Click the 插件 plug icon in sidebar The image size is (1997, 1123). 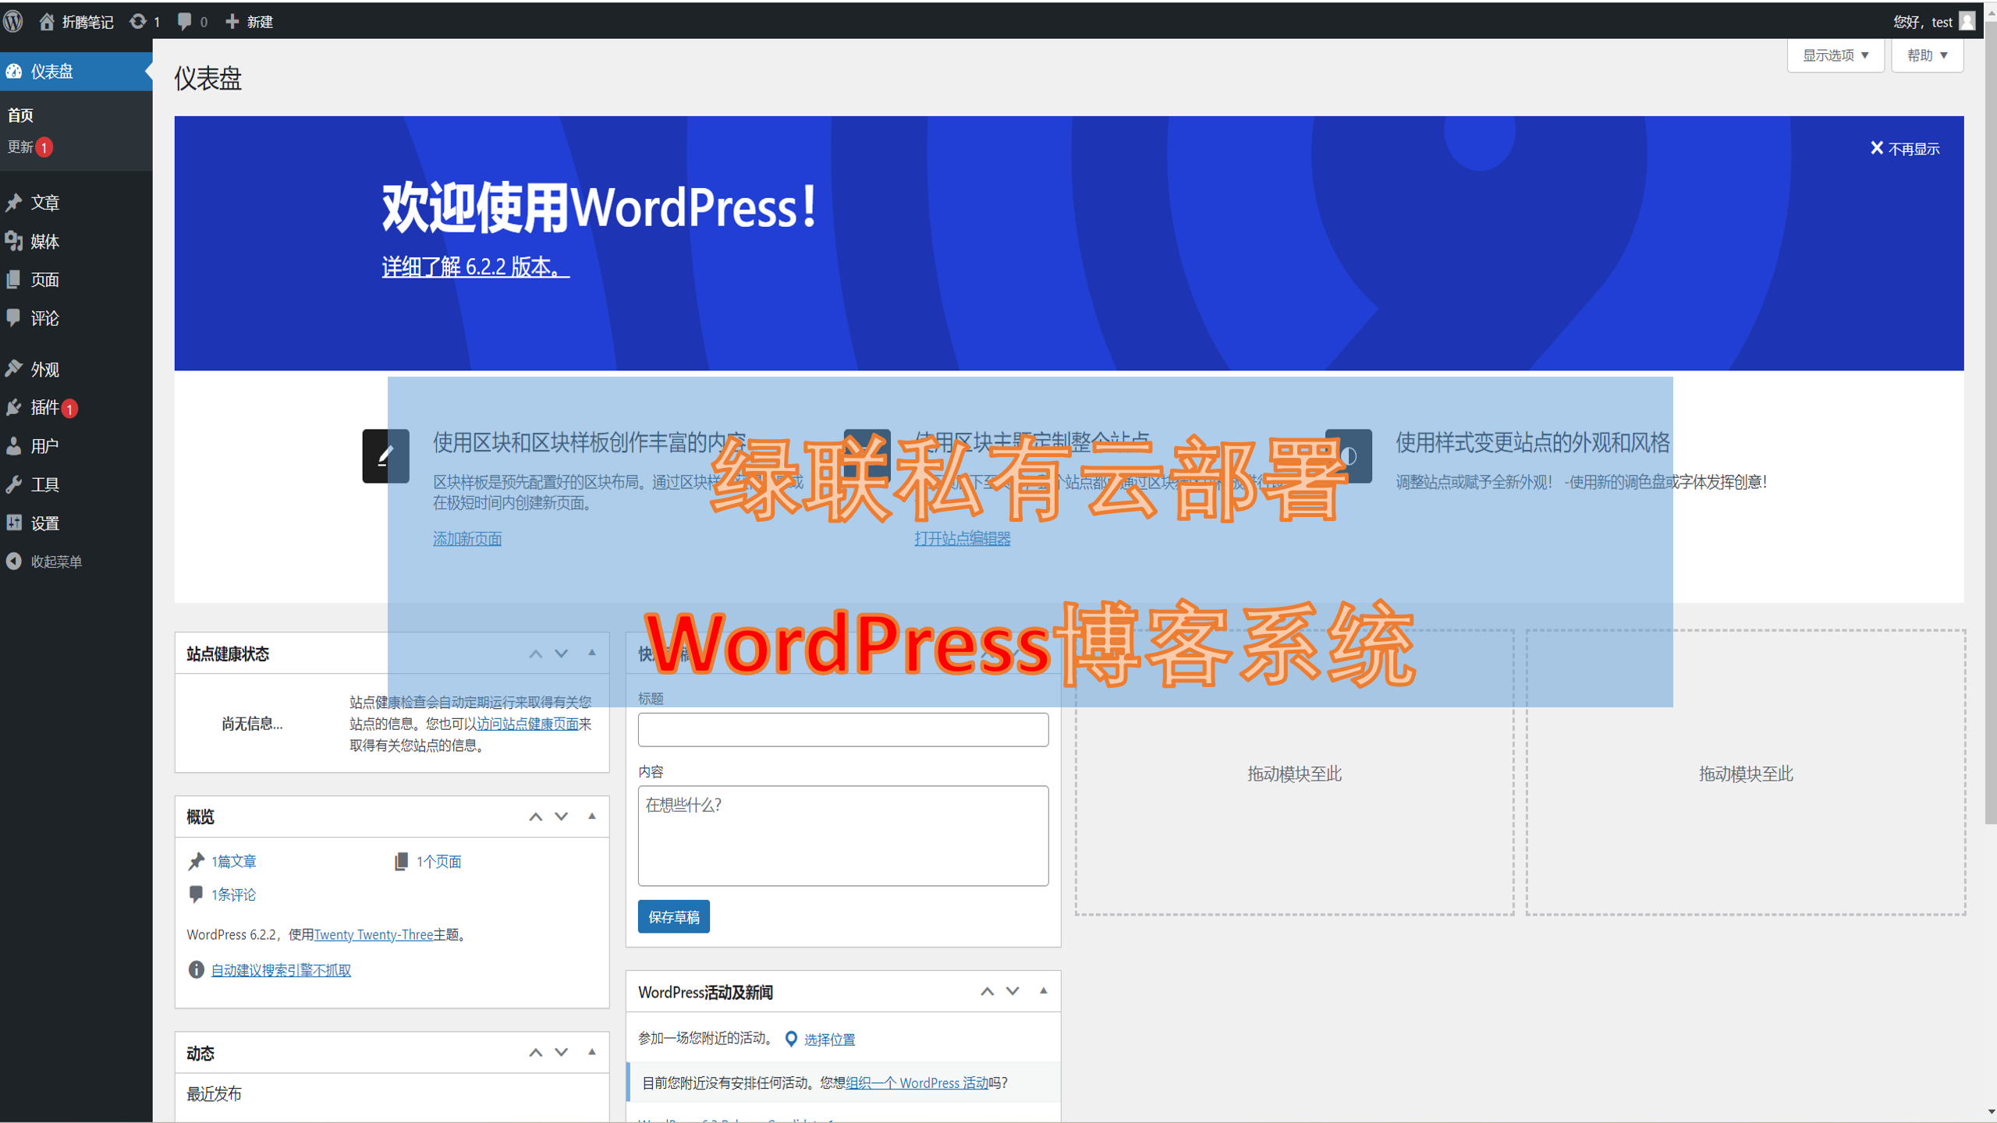(x=14, y=407)
